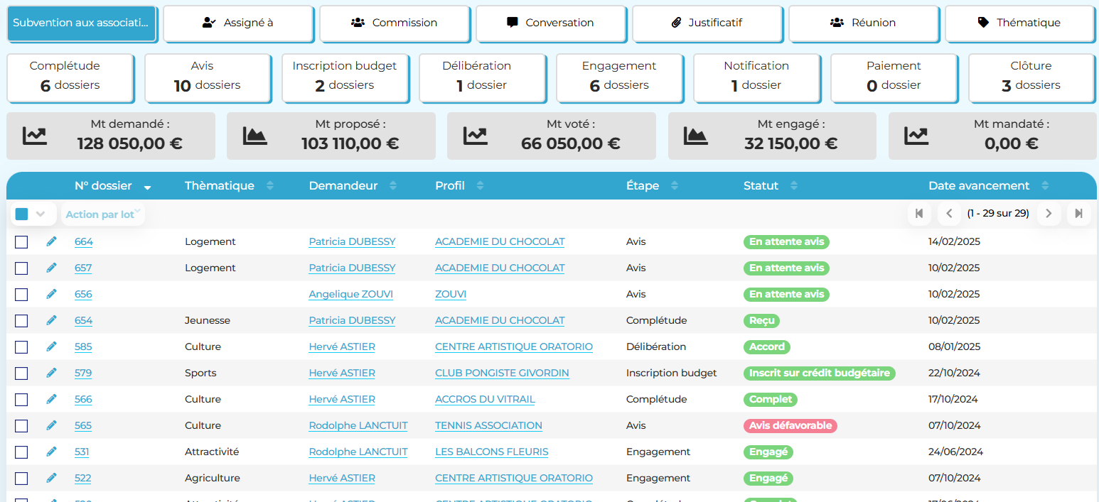The width and height of the screenshot is (1099, 502).
Task: Go to the last page of results
Action: [1078, 213]
